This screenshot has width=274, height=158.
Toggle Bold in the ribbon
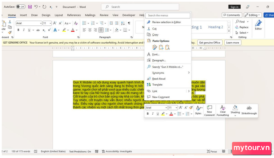tap(18, 30)
